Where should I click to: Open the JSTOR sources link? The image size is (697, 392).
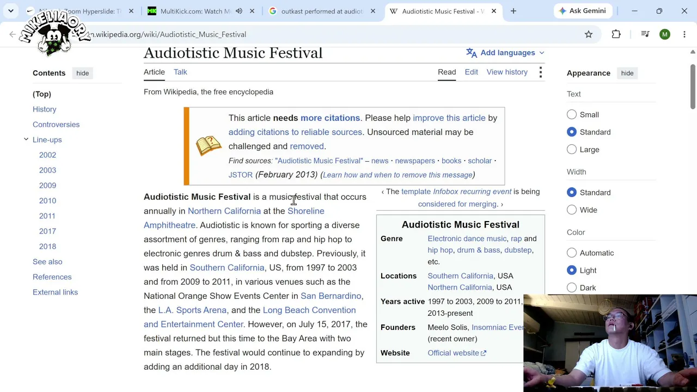click(240, 175)
